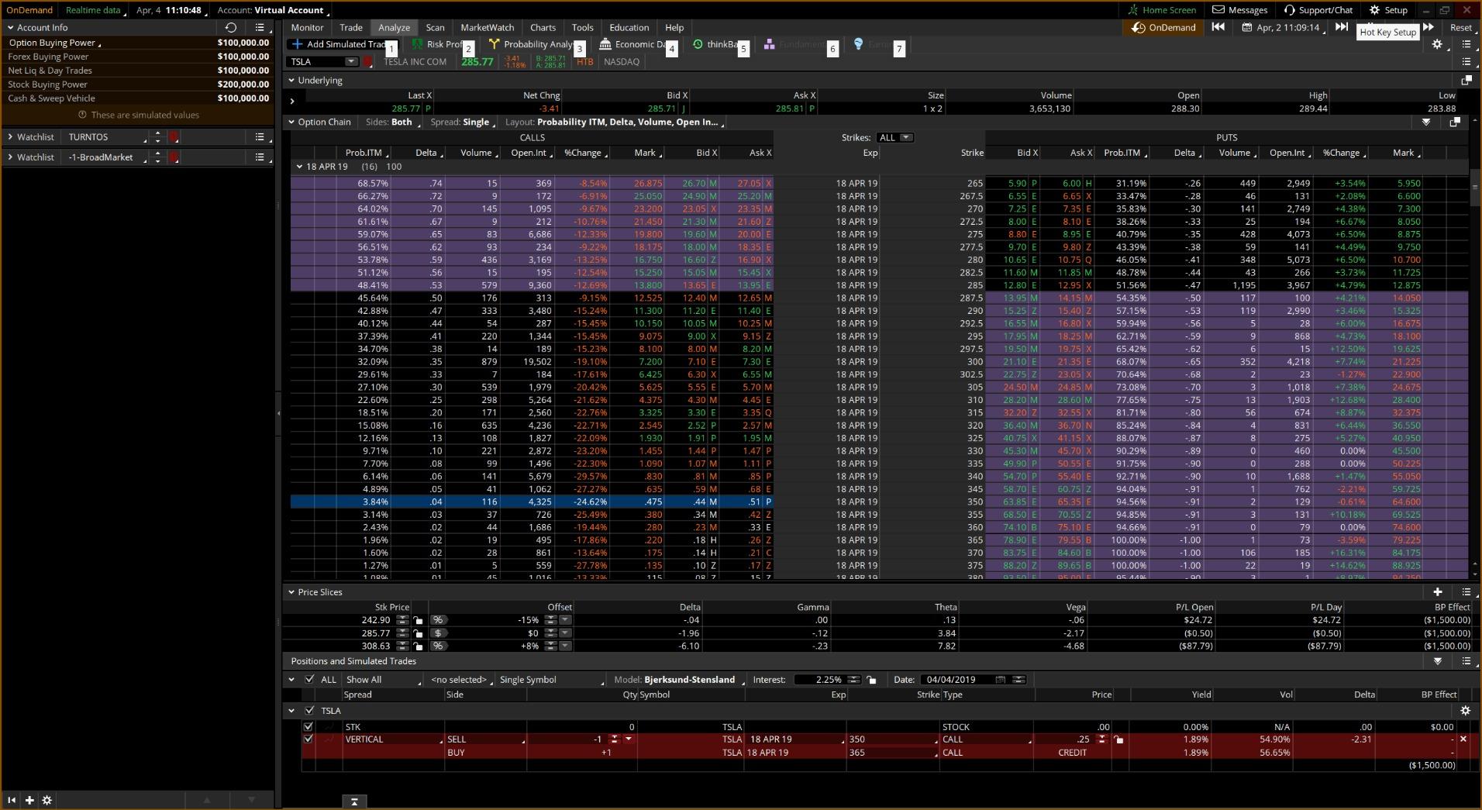This screenshot has width=1482, height=810.
Task: Switch to the Scan tab
Action: click(x=435, y=27)
